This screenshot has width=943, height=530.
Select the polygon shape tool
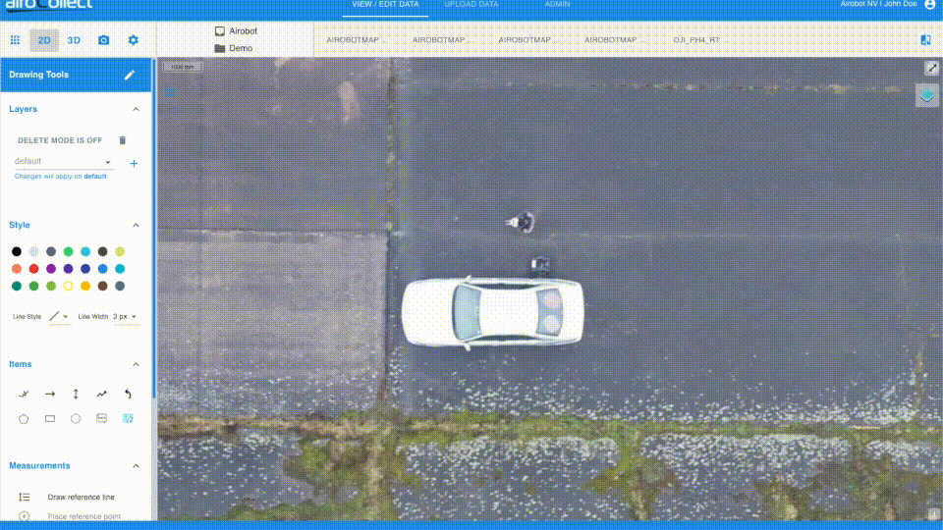pyautogui.click(x=24, y=418)
